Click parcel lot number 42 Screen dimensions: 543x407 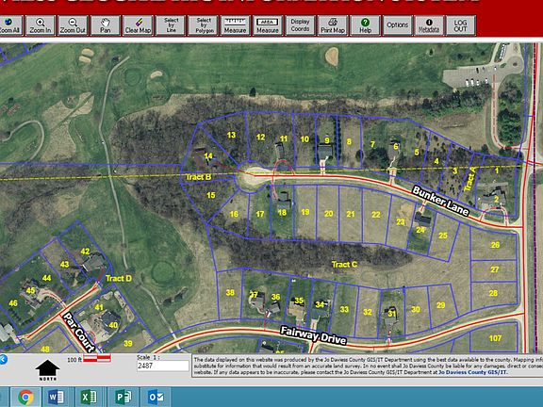pos(85,252)
